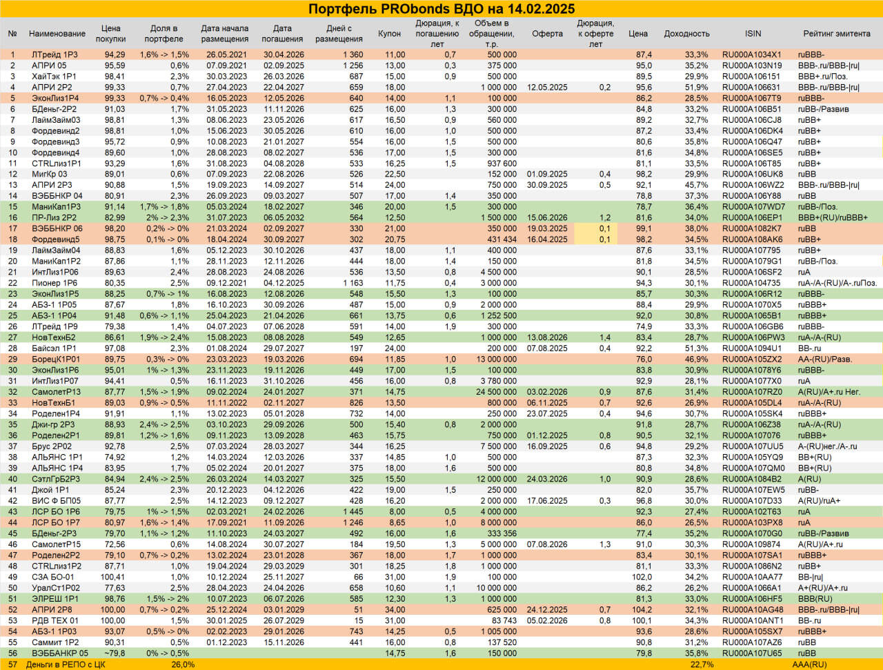Select the 'Байсэл 1Р1' name cell
The height and width of the screenshot is (670, 883).
coord(54,348)
